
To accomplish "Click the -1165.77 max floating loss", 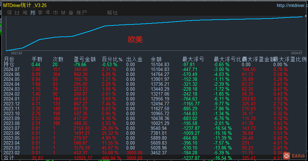I will (191, 104).
